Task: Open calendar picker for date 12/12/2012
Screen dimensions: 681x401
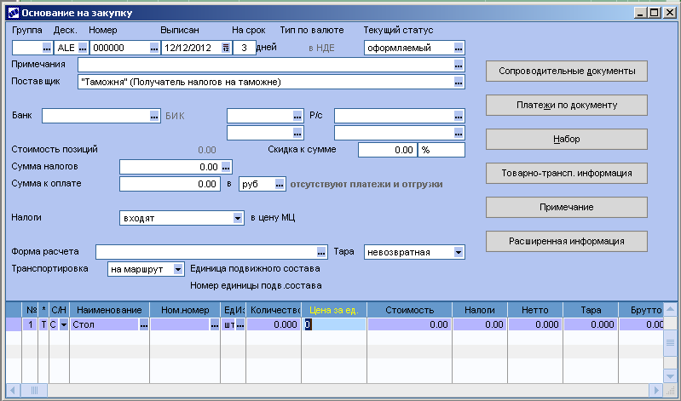Action: [226, 49]
